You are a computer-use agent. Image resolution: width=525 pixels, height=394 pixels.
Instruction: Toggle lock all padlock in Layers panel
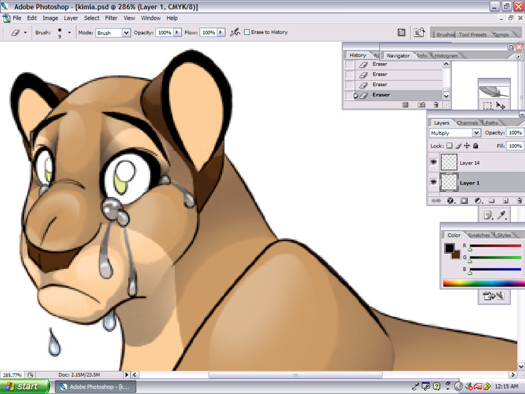[x=476, y=146]
